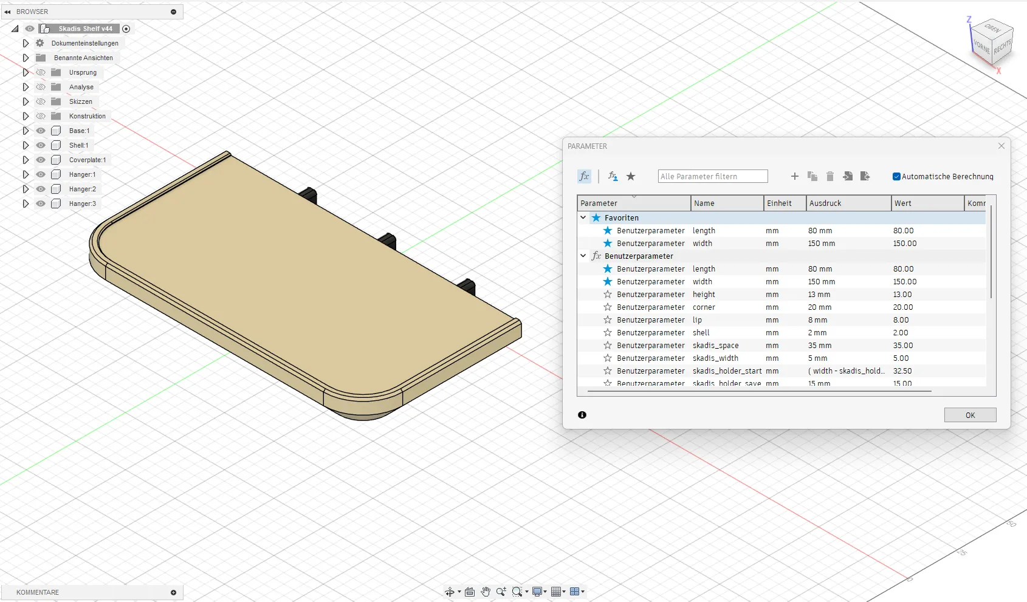Add a new user parameter with the plus icon
1027x602 pixels.
(x=795, y=176)
